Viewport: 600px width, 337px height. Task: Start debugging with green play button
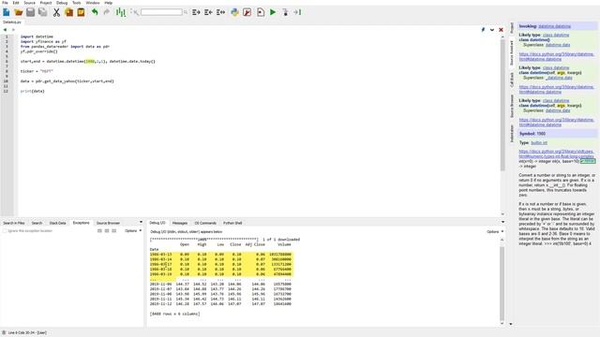pos(273,12)
